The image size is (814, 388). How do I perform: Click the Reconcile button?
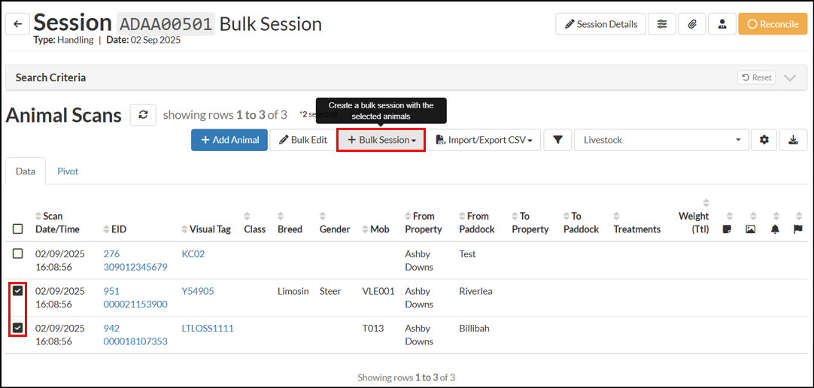[x=773, y=24]
